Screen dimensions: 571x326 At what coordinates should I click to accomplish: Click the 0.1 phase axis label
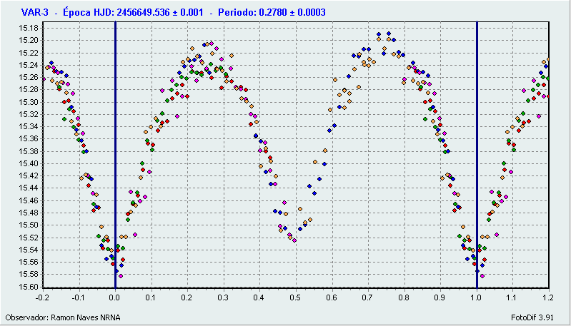150,297
